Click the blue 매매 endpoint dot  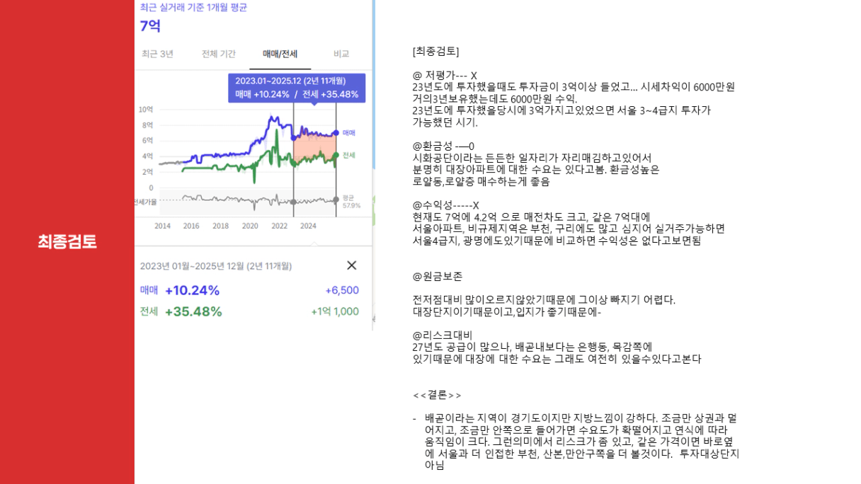pos(336,133)
